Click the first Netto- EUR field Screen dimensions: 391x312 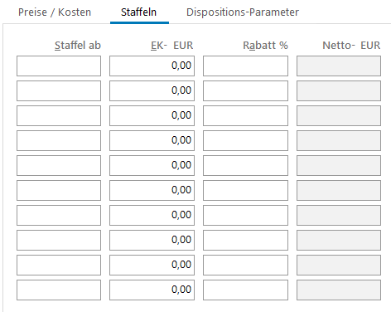click(339, 66)
